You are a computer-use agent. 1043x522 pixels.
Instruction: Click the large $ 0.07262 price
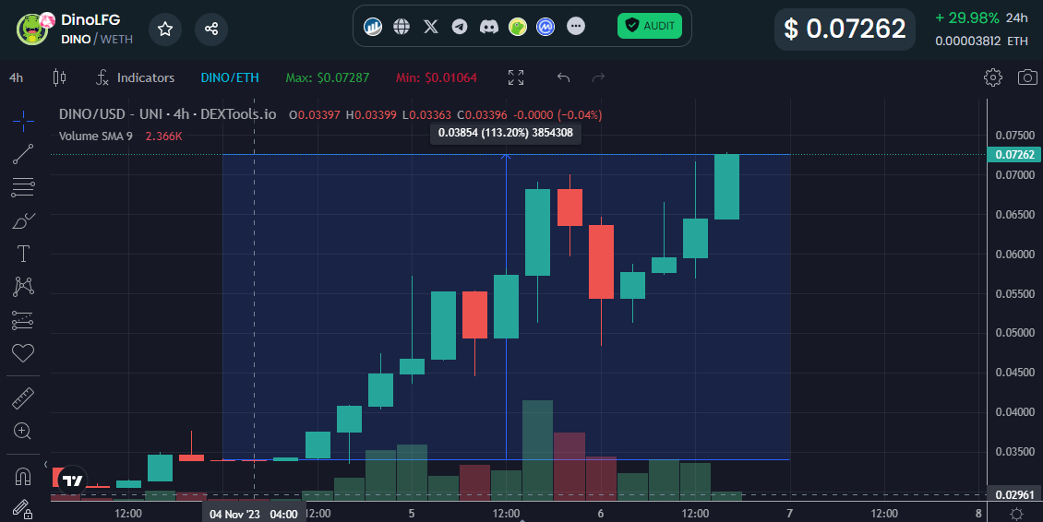[845, 29]
